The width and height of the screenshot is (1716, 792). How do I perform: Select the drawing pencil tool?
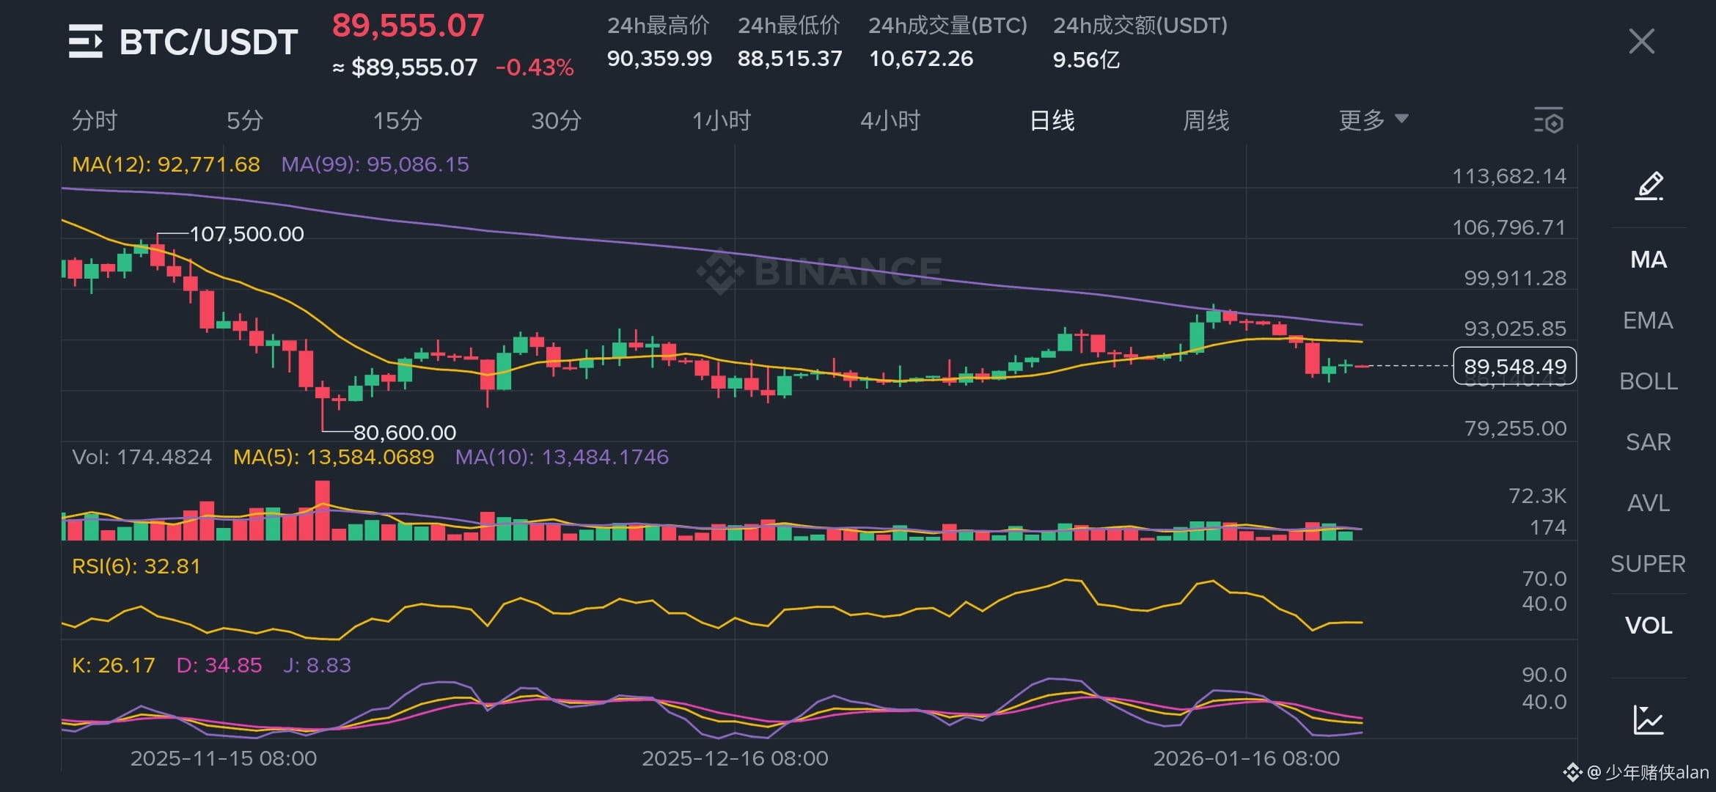click(1649, 186)
